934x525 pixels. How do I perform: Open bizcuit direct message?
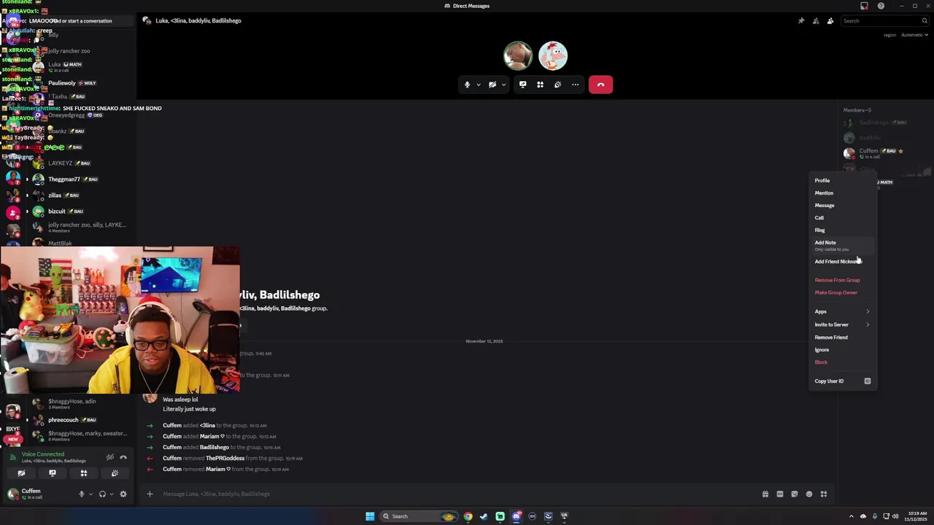point(80,211)
